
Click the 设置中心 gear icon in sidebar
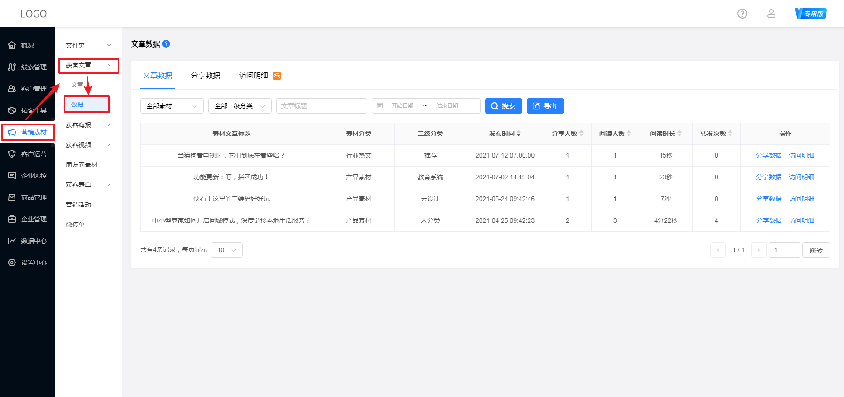[x=12, y=263]
